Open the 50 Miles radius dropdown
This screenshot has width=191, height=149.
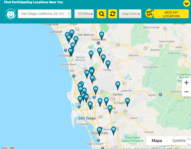point(84,14)
